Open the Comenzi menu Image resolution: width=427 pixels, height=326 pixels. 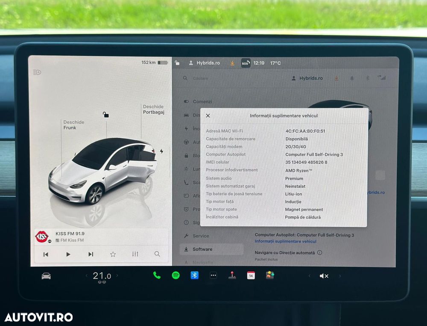click(x=198, y=101)
